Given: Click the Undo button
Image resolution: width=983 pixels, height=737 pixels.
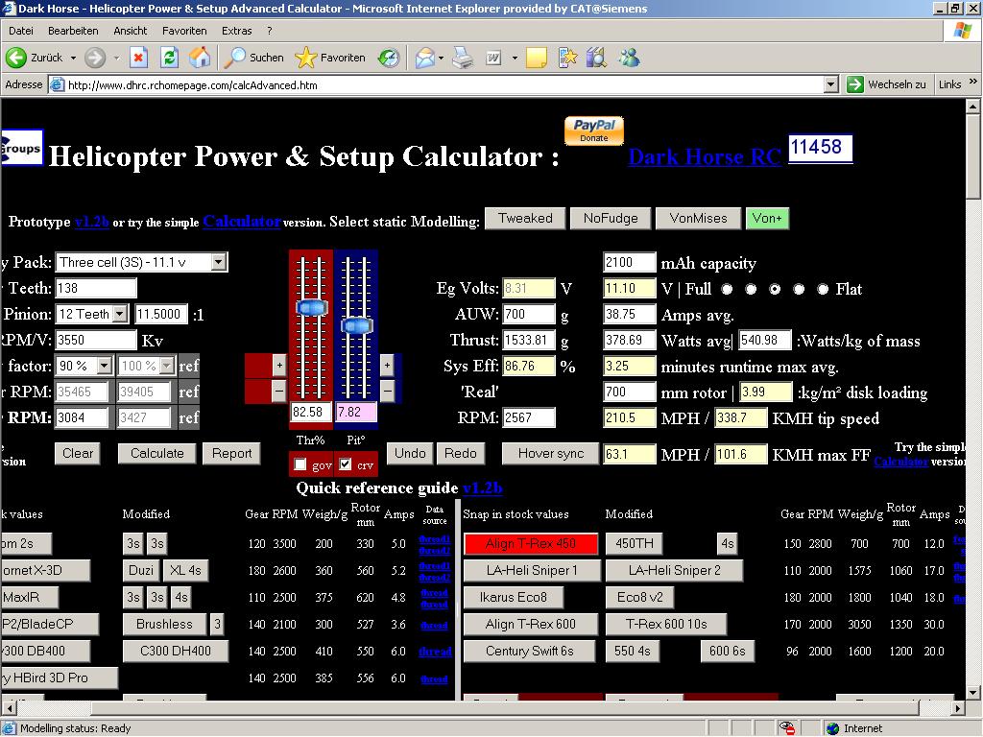Looking at the screenshot, I should [x=410, y=454].
